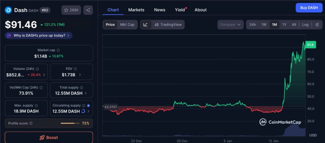Image resolution: width=325 pixels, height=143 pixels.
Task: Click the $1.73B FDV value
Action: 69,75
